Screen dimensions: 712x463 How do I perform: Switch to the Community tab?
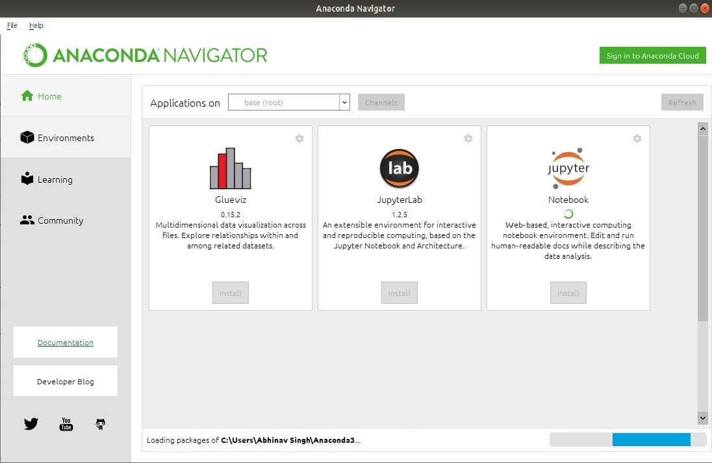point(66,220)
